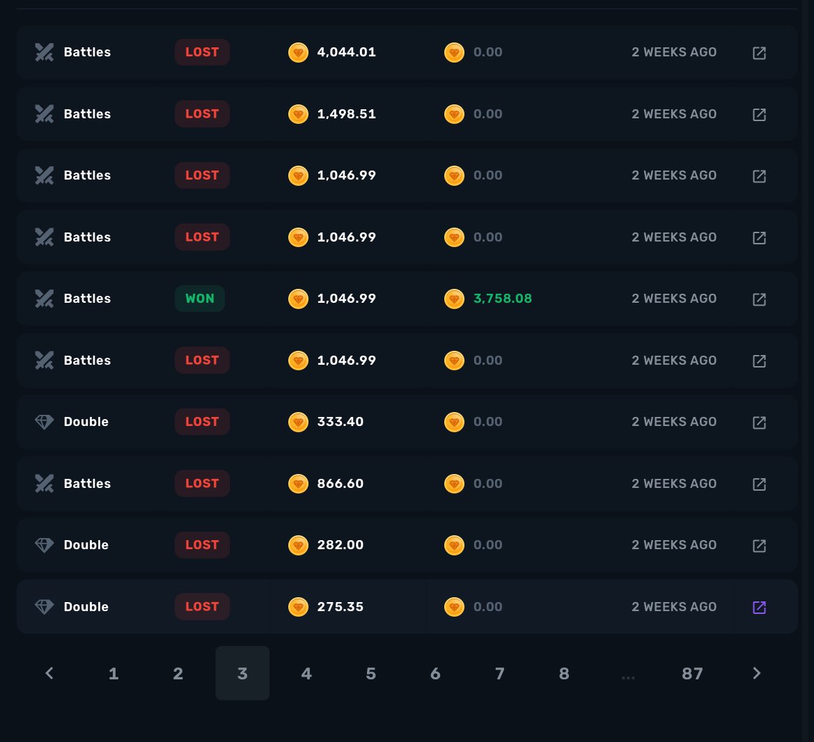Image resolution: width=814 pixels, height=742 pixels.
Task: Click the 333.40 wager amount
Action: click(x=340, y=421)
